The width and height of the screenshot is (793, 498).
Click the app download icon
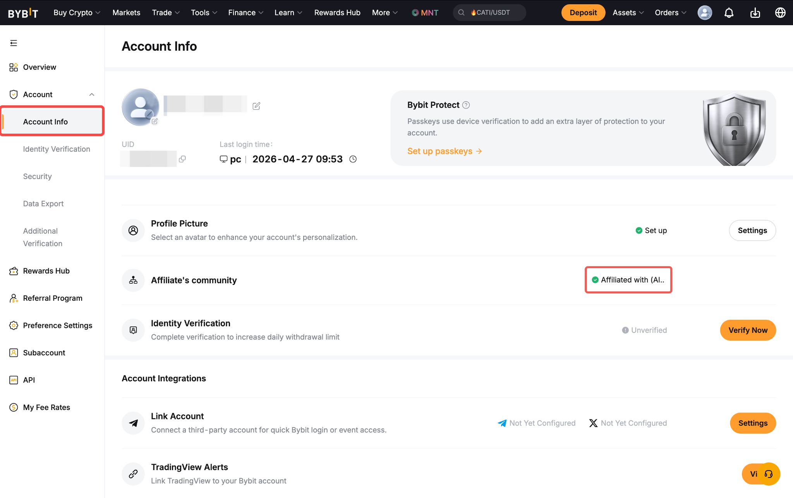755,13
